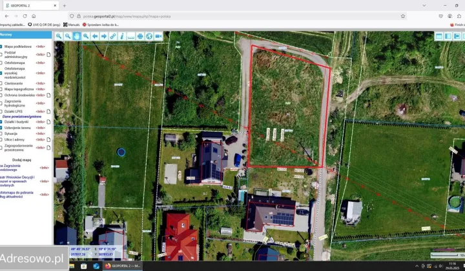The height and width of the screenshot is (271, 465).
Task: Click Info link for Zagrożenia hydrologiczne
Action: (40, 103)
